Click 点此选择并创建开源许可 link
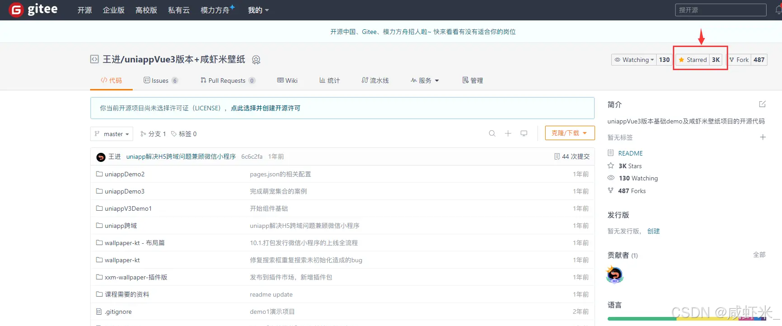The height and width of the screenshot is (326, 782). point(266,108)
